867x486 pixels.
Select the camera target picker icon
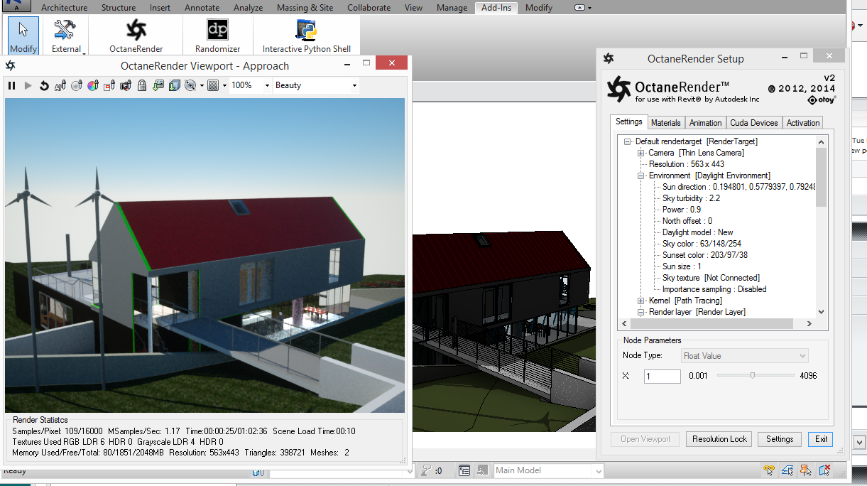point(126,86)
